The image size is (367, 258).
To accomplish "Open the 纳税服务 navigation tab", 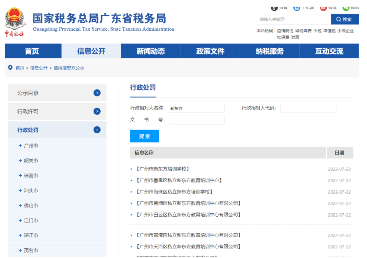I will coord(270,51).
